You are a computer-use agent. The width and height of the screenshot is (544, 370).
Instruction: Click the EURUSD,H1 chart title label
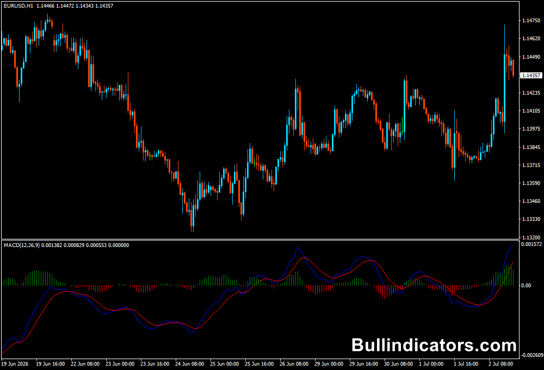(x=18, y=6)
